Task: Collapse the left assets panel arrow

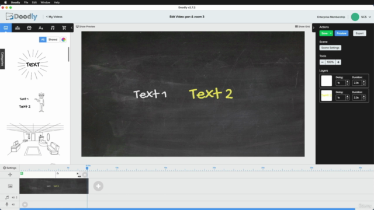Action: 71,28
